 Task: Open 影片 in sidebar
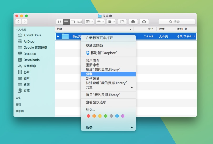click(x=24, y=72)
